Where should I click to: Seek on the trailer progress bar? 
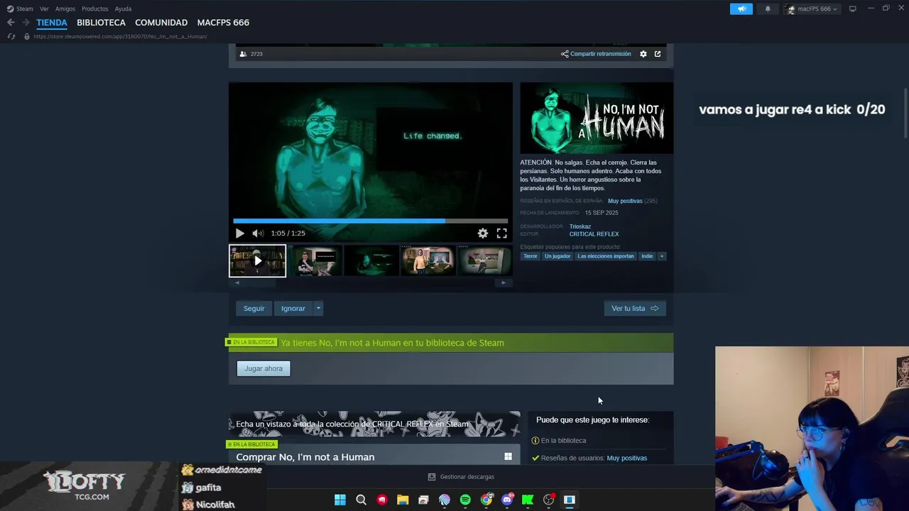(x=370, y=221)
